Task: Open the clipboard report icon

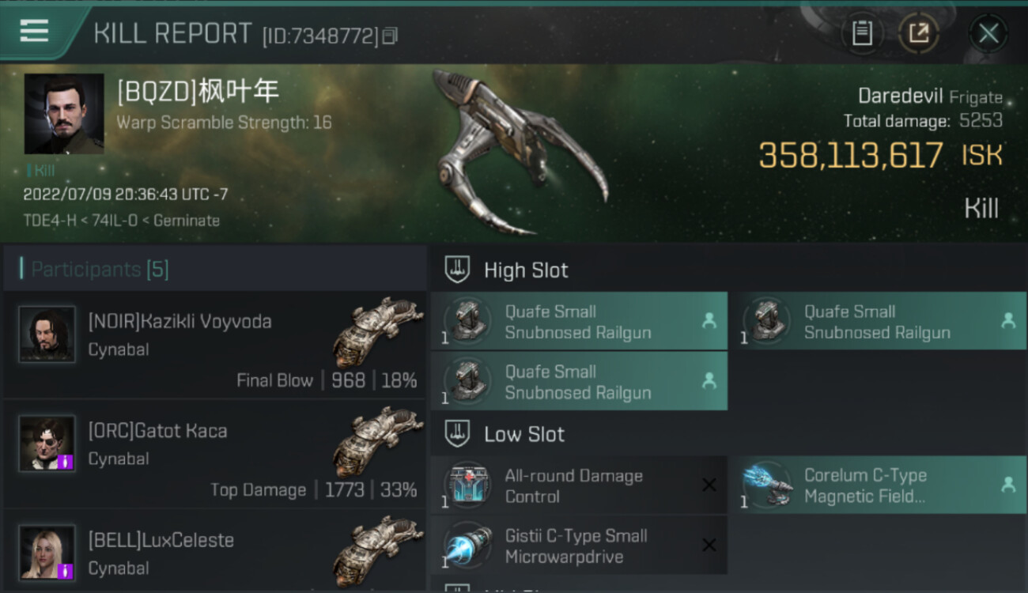Action: (862, 33)
